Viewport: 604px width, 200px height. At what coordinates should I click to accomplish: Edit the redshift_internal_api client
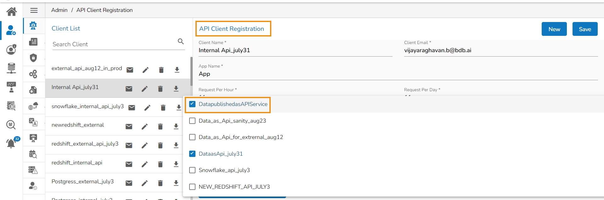(x=144, y=164)
